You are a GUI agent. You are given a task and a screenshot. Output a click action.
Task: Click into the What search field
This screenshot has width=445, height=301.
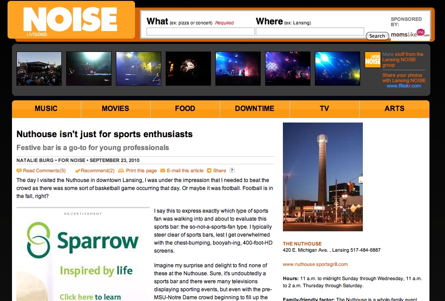(200, 32)
